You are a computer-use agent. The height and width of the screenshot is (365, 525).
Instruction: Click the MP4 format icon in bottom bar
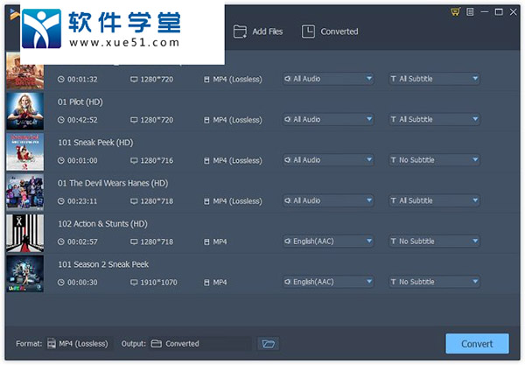tap(52, 344)
